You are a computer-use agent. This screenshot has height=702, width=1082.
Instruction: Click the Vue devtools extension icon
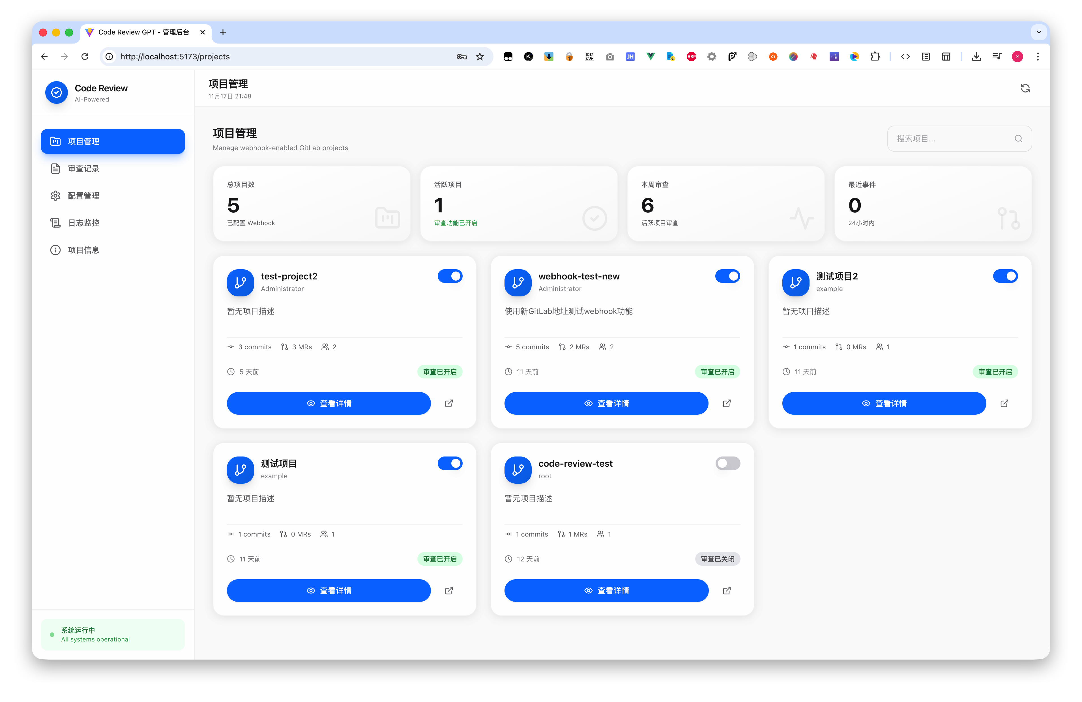651,56
